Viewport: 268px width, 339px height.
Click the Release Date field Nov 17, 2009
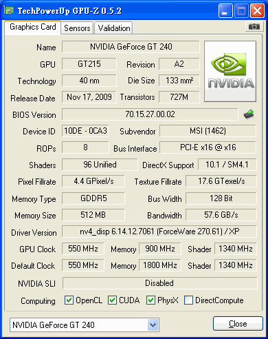[x=89, y=97]
